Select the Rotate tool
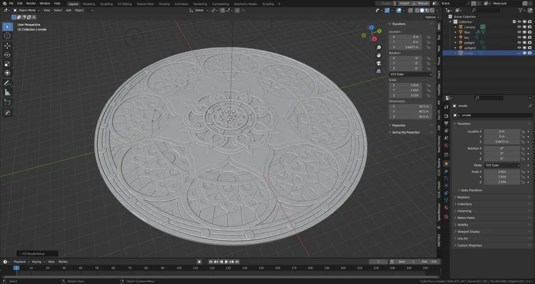The image size is (535, 284). click(x=8, y=55)
